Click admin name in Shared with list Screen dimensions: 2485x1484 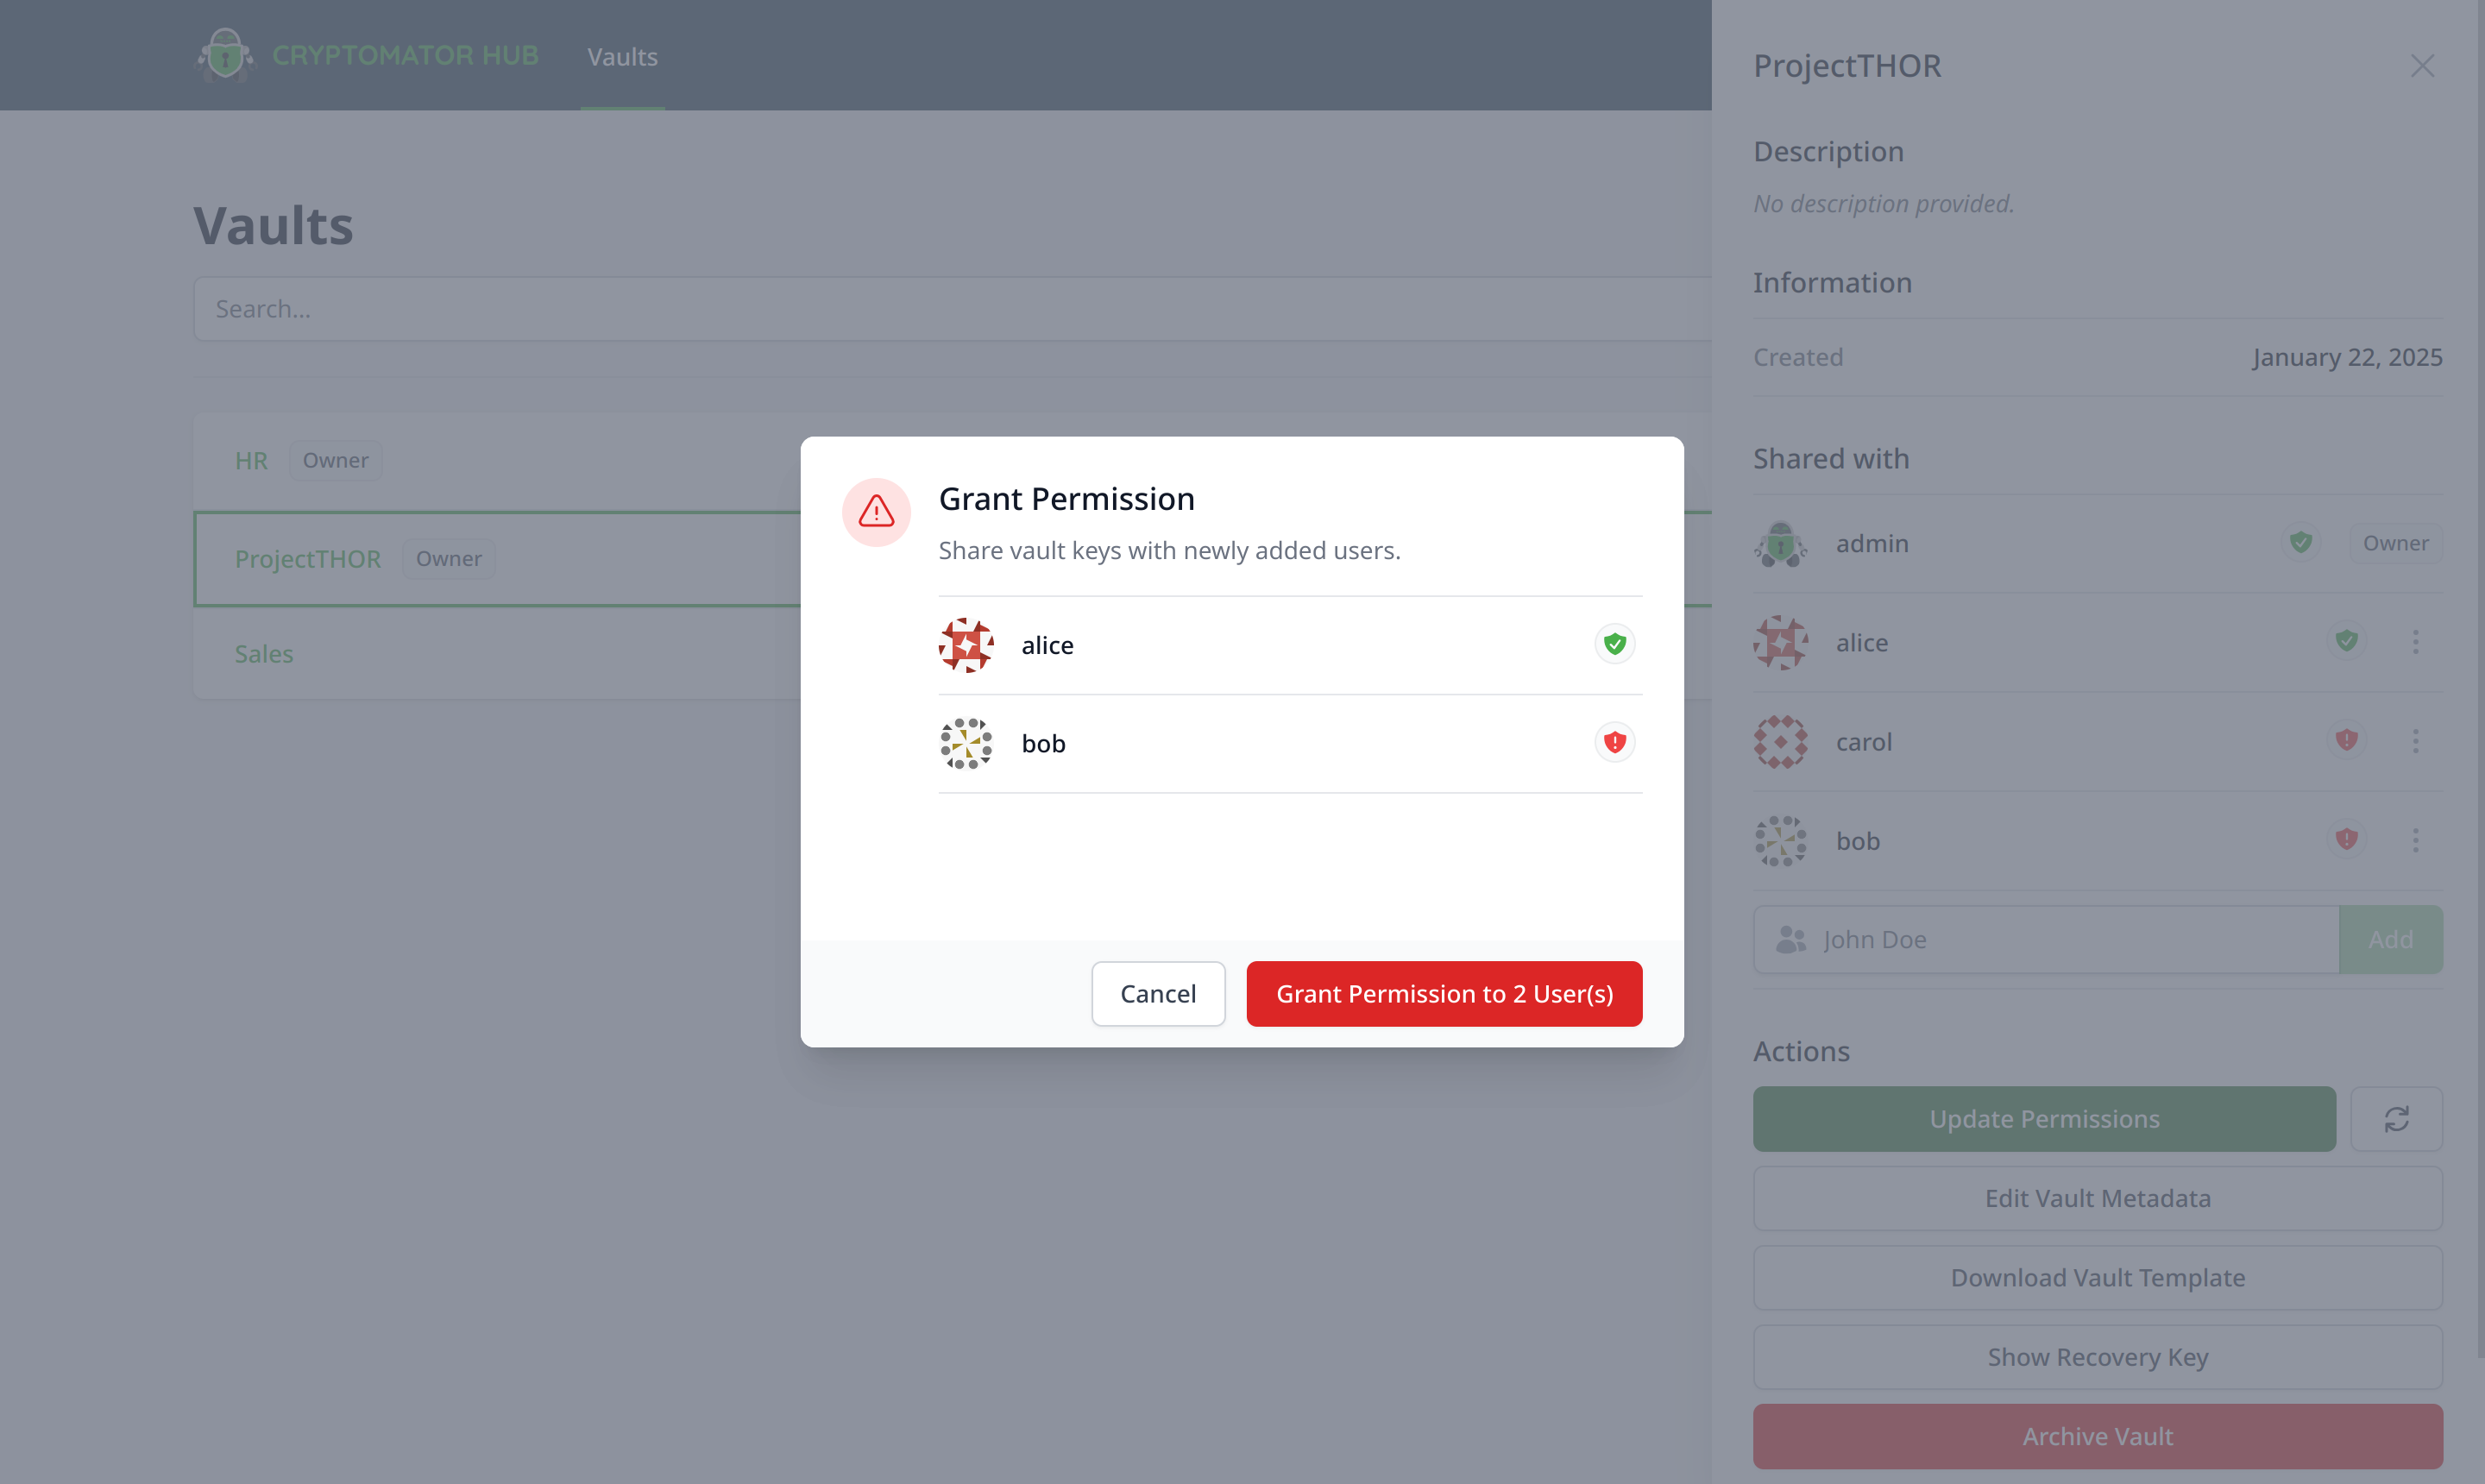click(x=1872, y=543)
